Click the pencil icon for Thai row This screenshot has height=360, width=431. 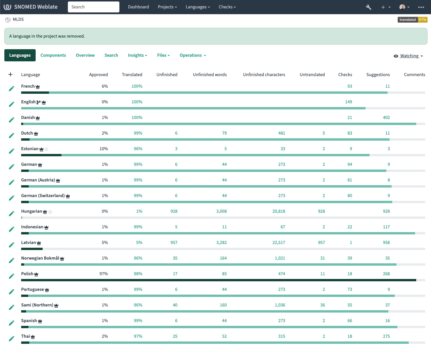(12, 339)
